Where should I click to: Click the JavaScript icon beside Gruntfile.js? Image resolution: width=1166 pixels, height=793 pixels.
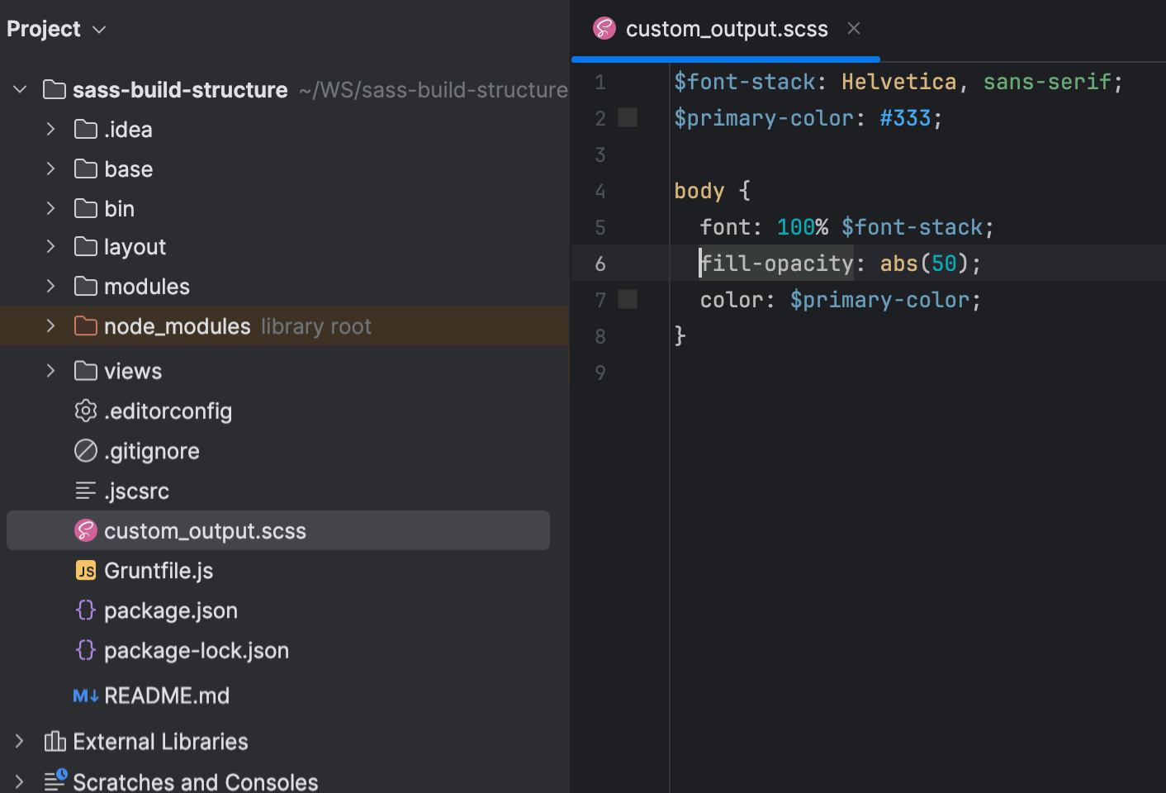point(86,570)
